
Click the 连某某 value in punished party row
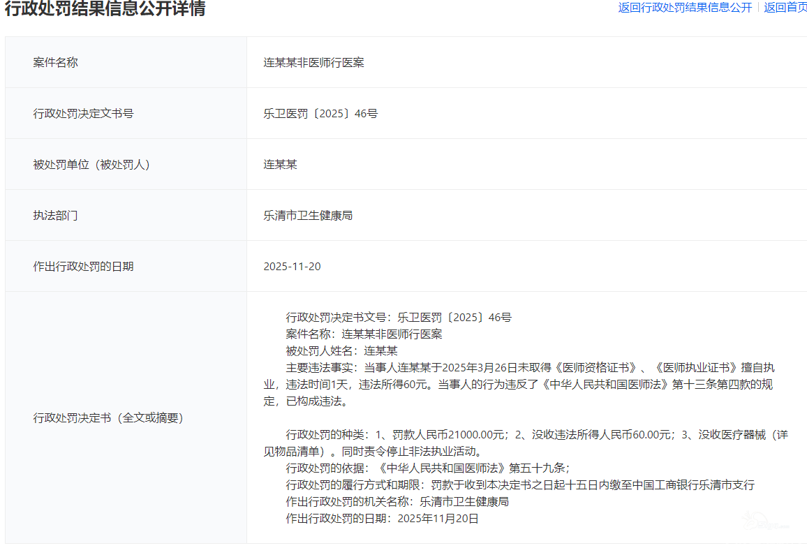click(280, 164)
